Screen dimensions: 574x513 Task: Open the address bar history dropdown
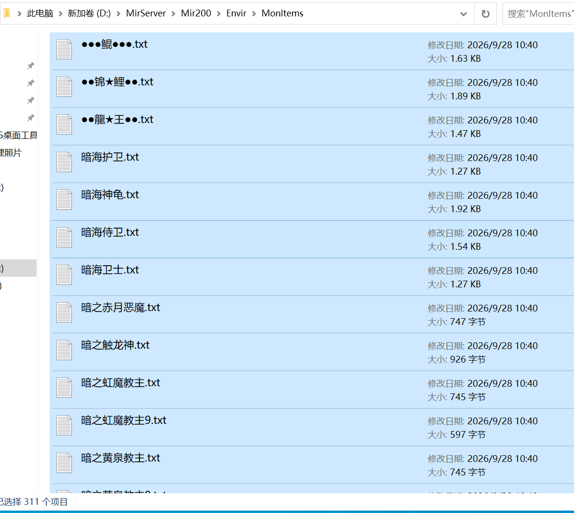[464, 14]
